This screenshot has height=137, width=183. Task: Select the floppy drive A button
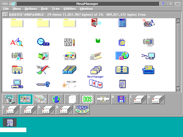[x=118, y=99]
